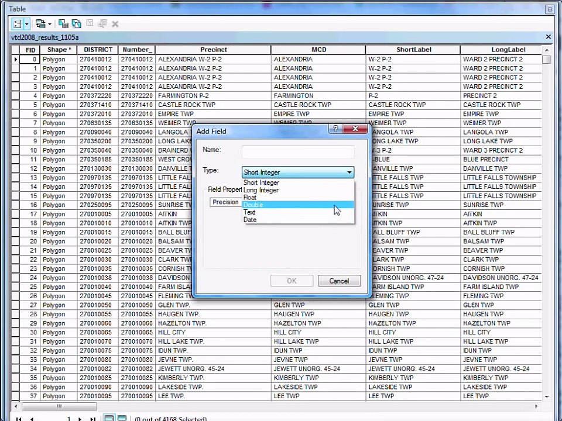Click the HILL CITY ShortLabel cell

click(413, 332)
